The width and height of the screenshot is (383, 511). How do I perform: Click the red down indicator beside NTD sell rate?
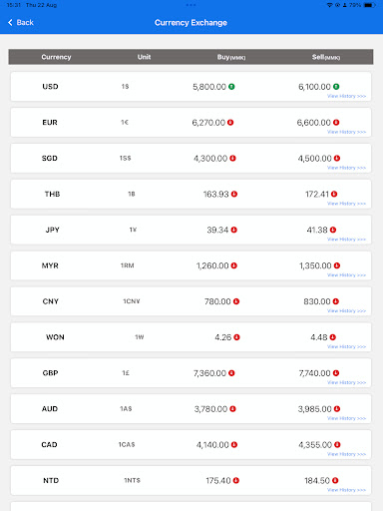[x=335, y=480]
